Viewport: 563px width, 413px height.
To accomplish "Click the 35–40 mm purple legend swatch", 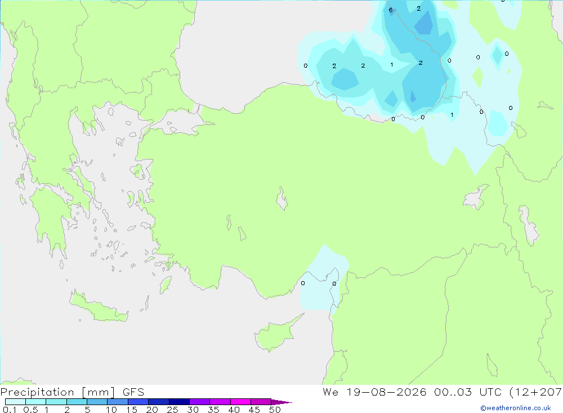I will (220, 402).
